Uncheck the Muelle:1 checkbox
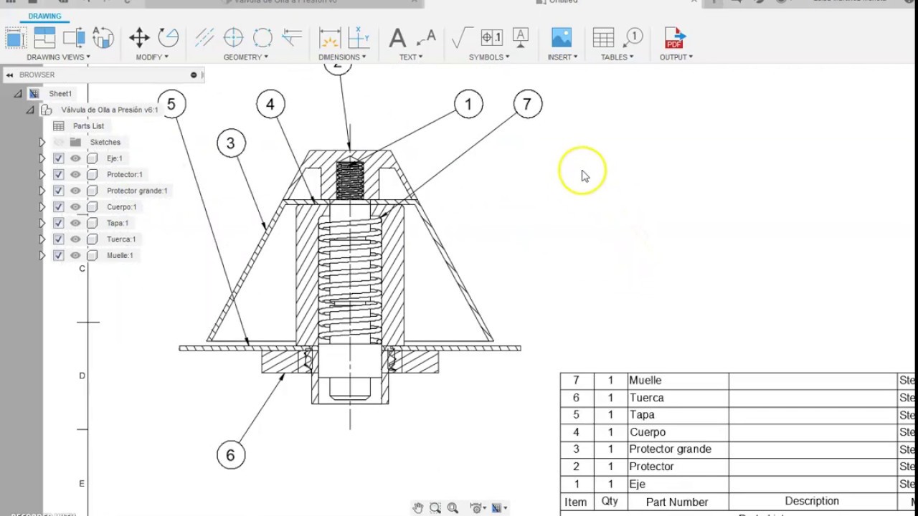Image resolution: width=918 pixels, height=516 pixels. pyautogui.click(x=59, y=255)
